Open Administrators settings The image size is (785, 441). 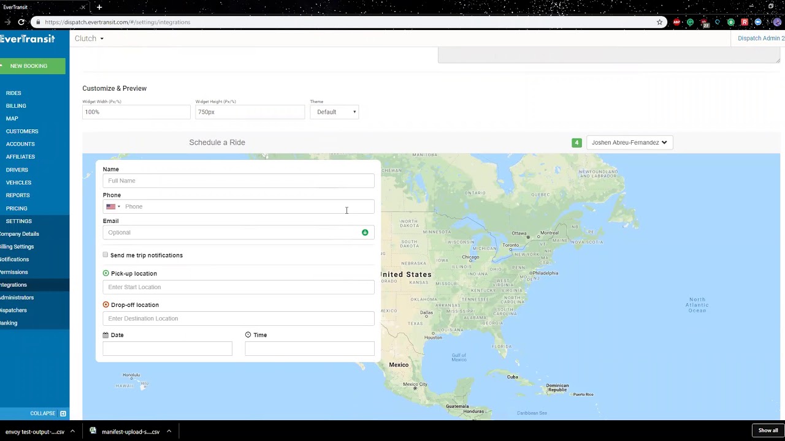pyautogui.click(x=17, y=298)
